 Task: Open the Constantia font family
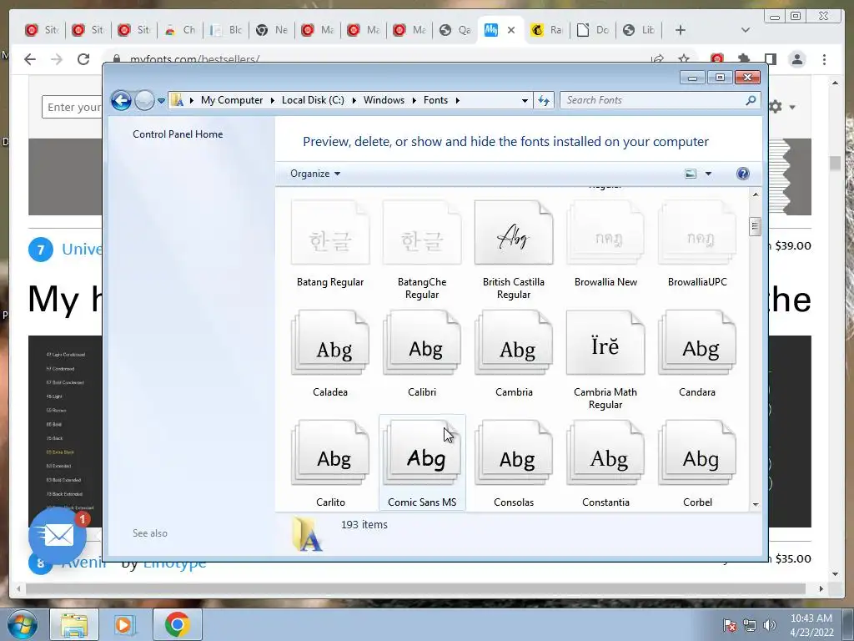tap(605, 453)
